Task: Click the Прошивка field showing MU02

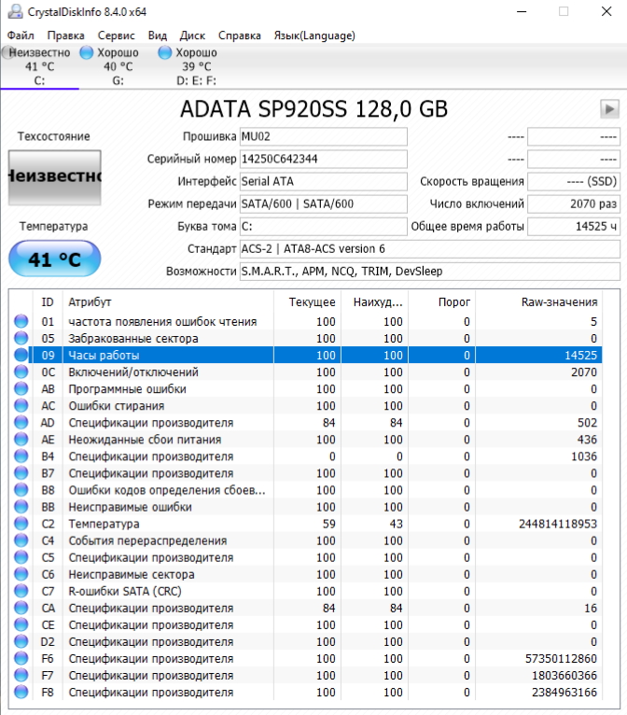Action: (324, 136)
